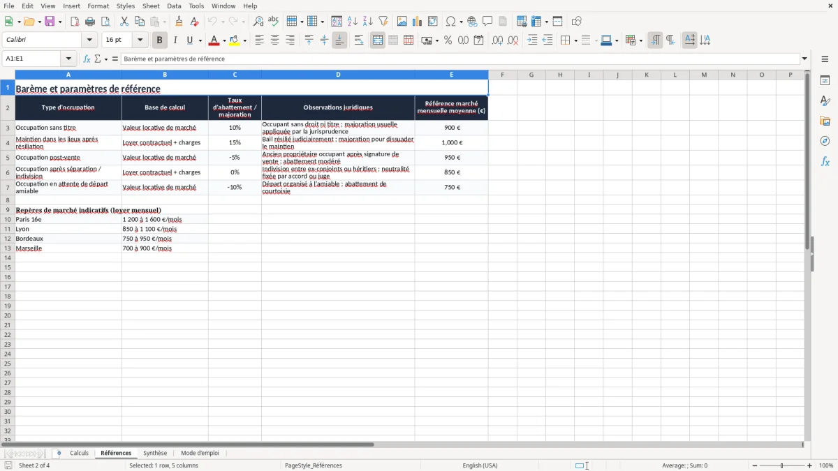The height and width of the screenshot is (471, 838).
Task: Open the Styles menu
Action: 126,6
